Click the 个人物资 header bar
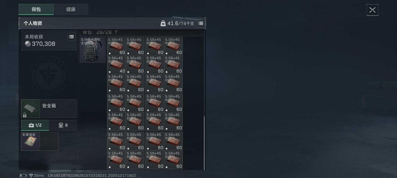Viewport: 397px width, 178px height. pyautogui.click(x=112, y=23)
